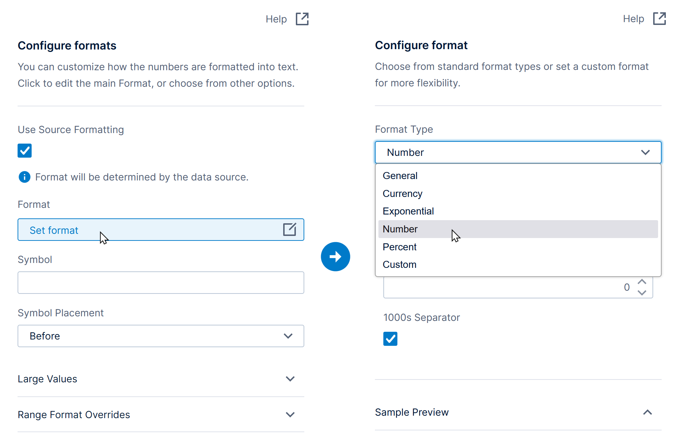Pick the Custom format type option
Image resolution: width=682 pixels, height=442 pixels.
click(400, 264)
